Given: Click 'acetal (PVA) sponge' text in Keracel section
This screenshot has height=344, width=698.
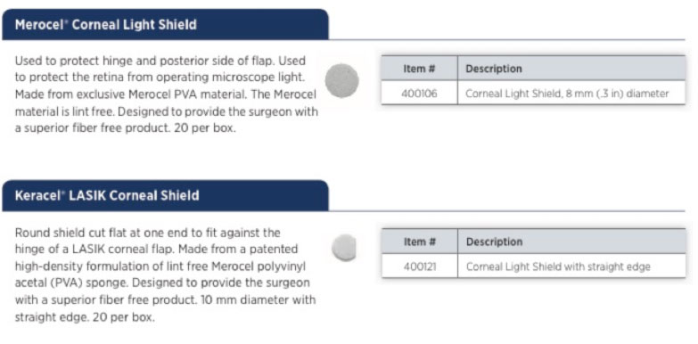Looking at the screenshot, I should click(71, 283).
